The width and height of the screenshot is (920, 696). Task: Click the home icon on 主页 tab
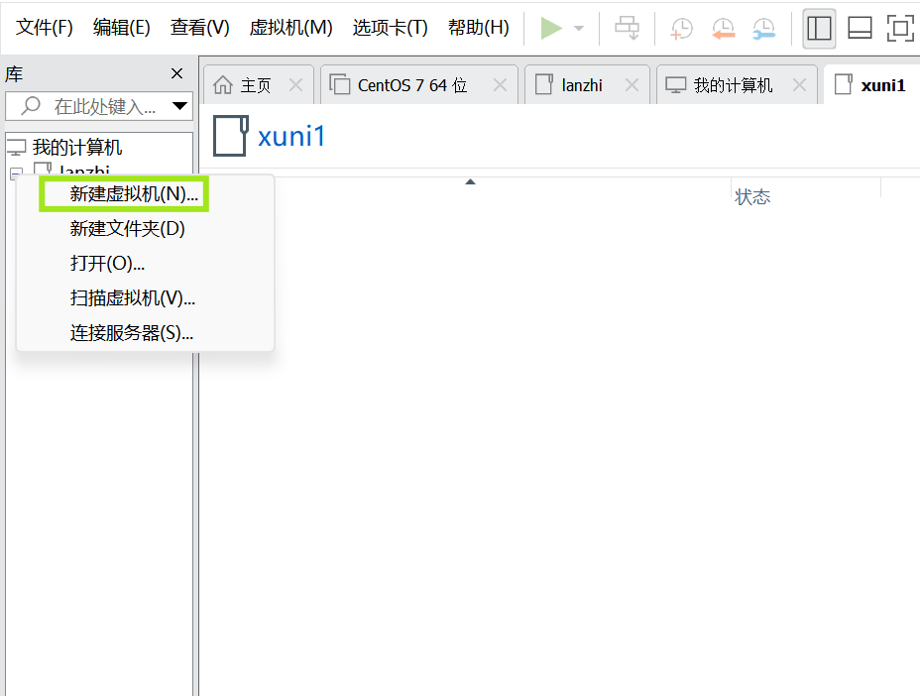(223, 85)
